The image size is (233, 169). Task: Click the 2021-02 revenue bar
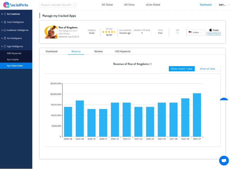[138, 122]
